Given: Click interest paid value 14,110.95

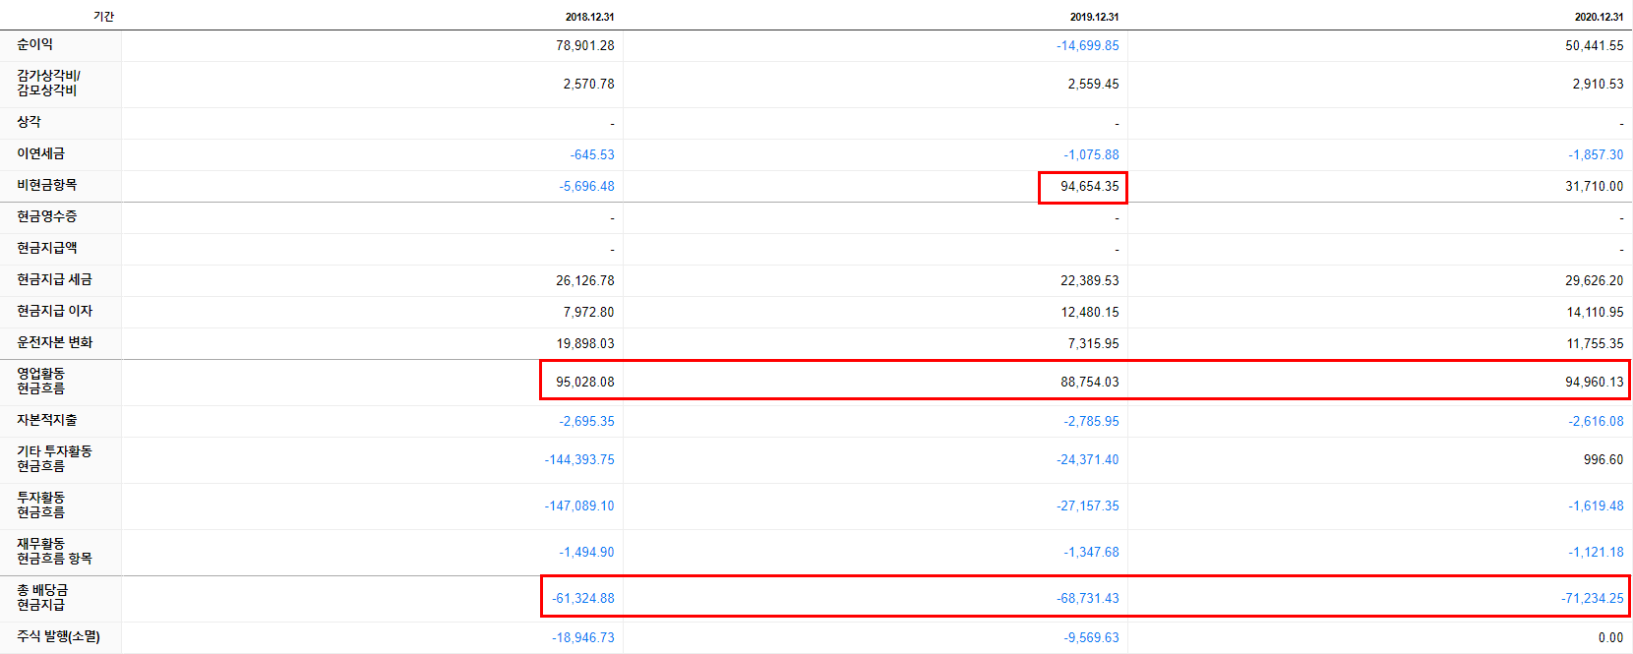Looking at the screenshot, I should click(1594, 312).
